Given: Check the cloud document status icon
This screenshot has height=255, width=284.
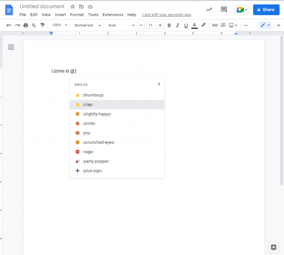Looking at the screenshot, I should [x=90, y=7].
